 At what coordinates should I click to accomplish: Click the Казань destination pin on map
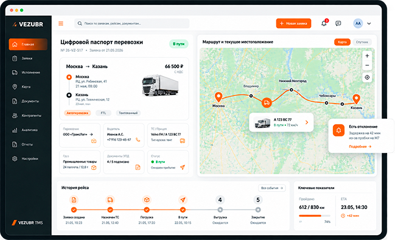(356, 99)
